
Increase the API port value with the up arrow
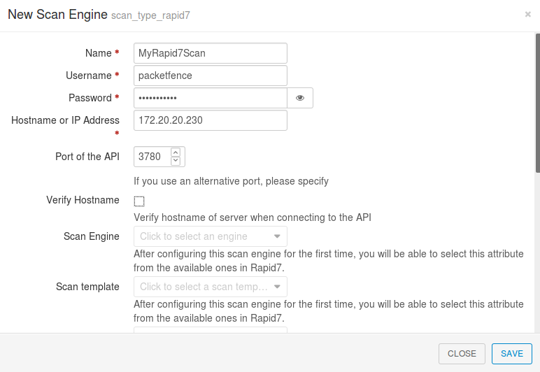point(176,152)
